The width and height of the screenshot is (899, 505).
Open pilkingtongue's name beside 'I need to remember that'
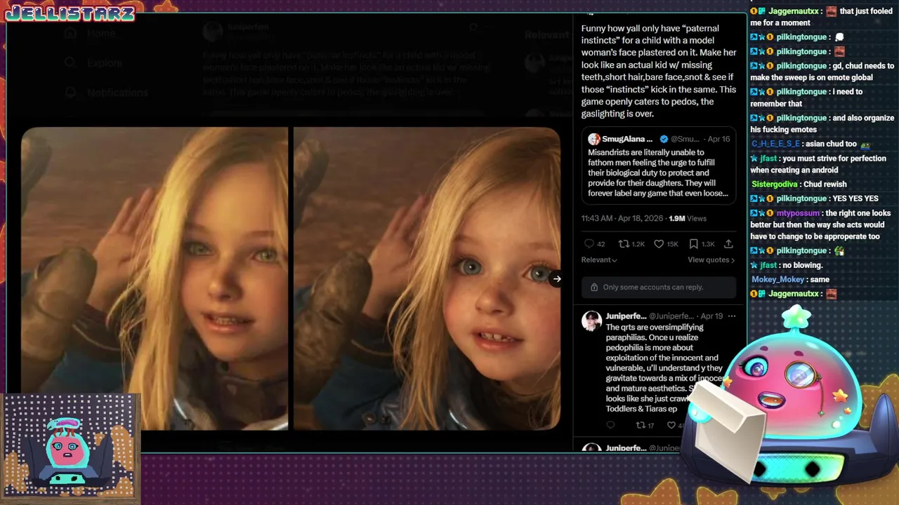(801, 91)
